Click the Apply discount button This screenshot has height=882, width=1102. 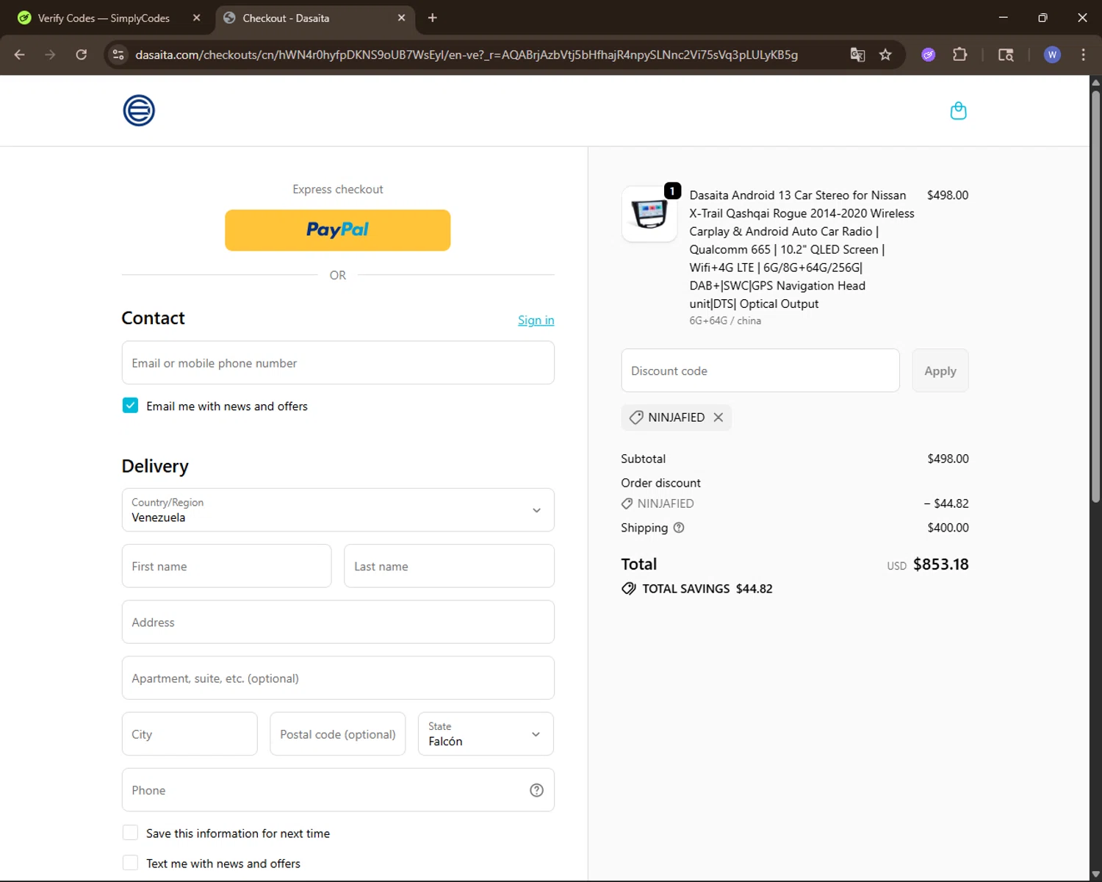pos(940,370)
